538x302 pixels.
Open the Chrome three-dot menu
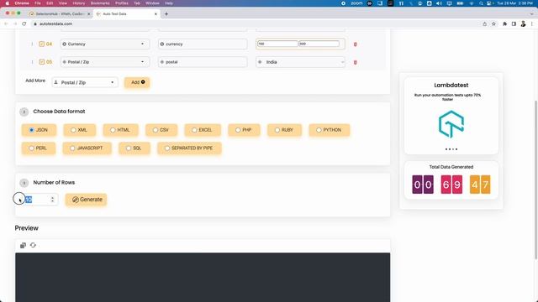532,23
